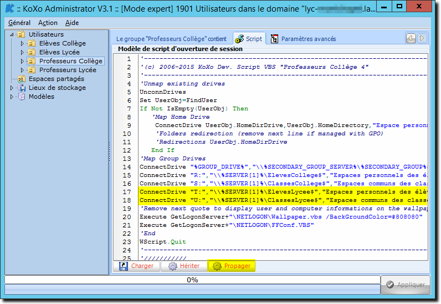Open the Action menu
441x304 pixels.
(48, 23)
